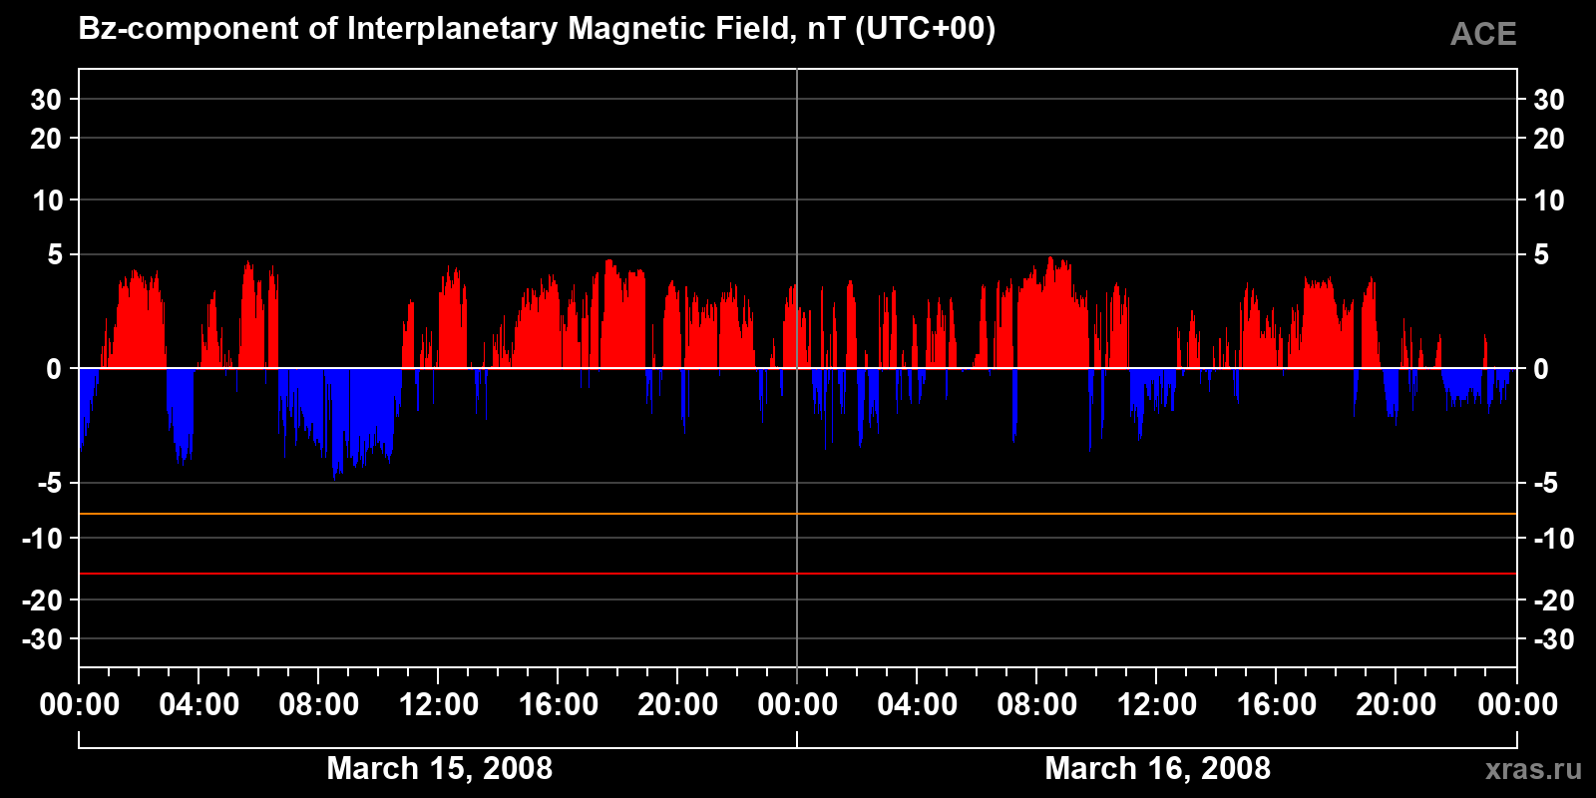Click the orange threshold line
The image size is (1596, 798).
[798, 514]
